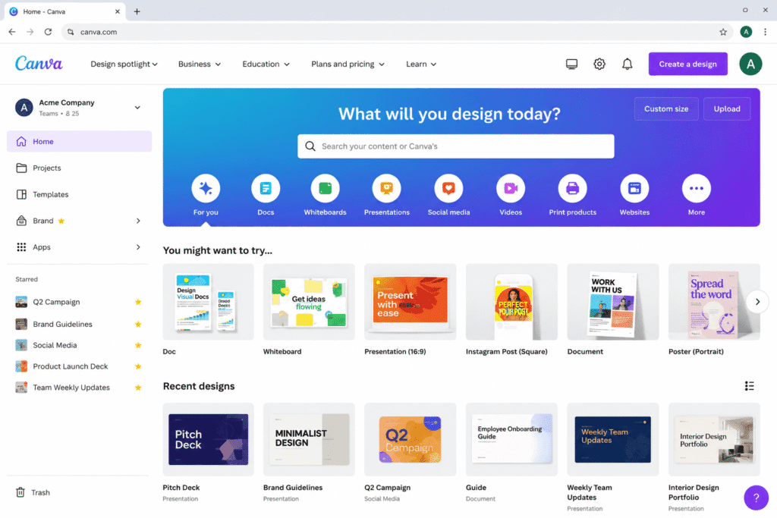The image size is (777, 518).
Task: Expand Learn menu
Action: pyautogui.click(x=421, y=64)
